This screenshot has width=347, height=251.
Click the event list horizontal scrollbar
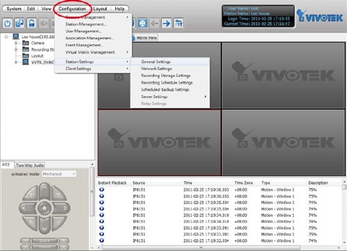pos(201,248)
